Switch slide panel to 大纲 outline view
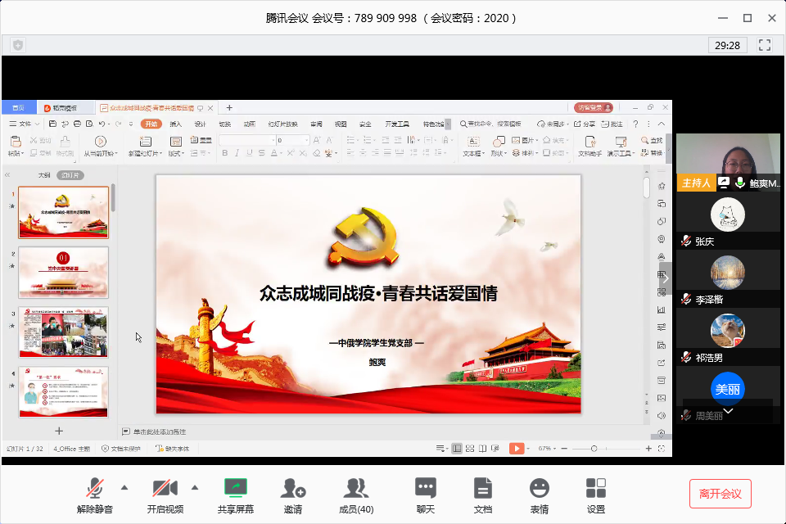Screen dimensions: 786x524 click(x=44, y=175)
